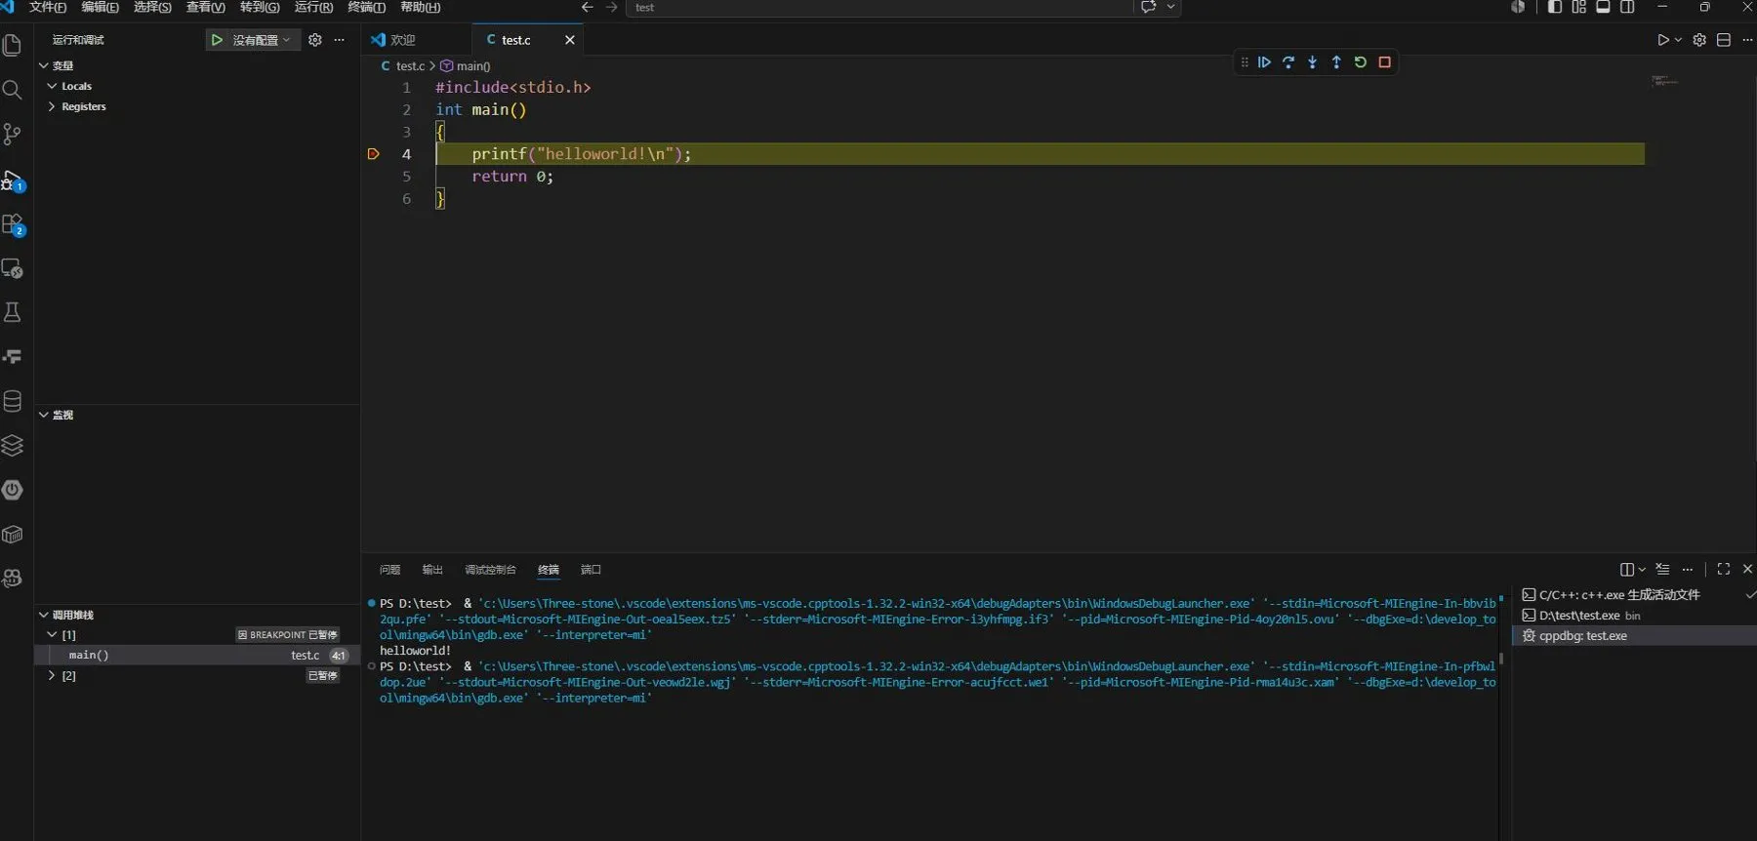Toggle the primary side bar layout button
The height and width of the screenshot is (841, 1757).
tap(1555, 7)
